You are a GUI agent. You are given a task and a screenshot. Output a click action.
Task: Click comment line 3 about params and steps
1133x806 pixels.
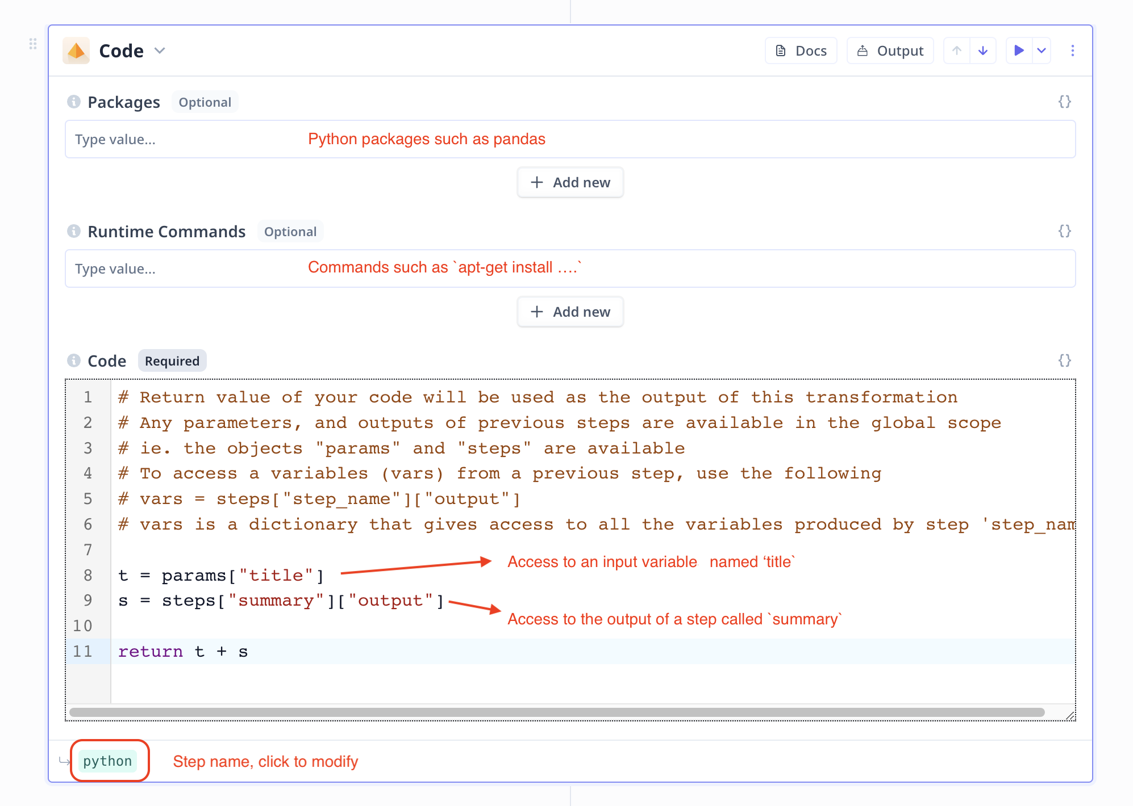(x=401, y=448)
